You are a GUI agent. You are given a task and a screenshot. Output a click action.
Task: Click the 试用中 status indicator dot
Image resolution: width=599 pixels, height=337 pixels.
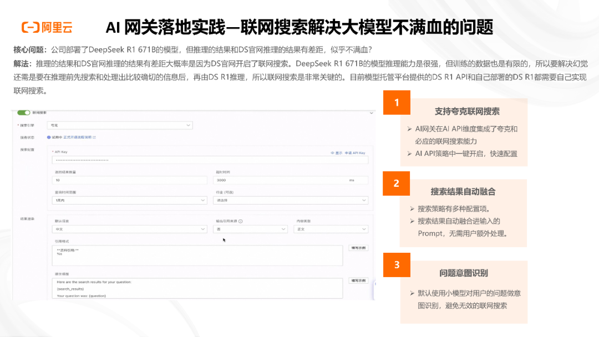pos(49,137)
